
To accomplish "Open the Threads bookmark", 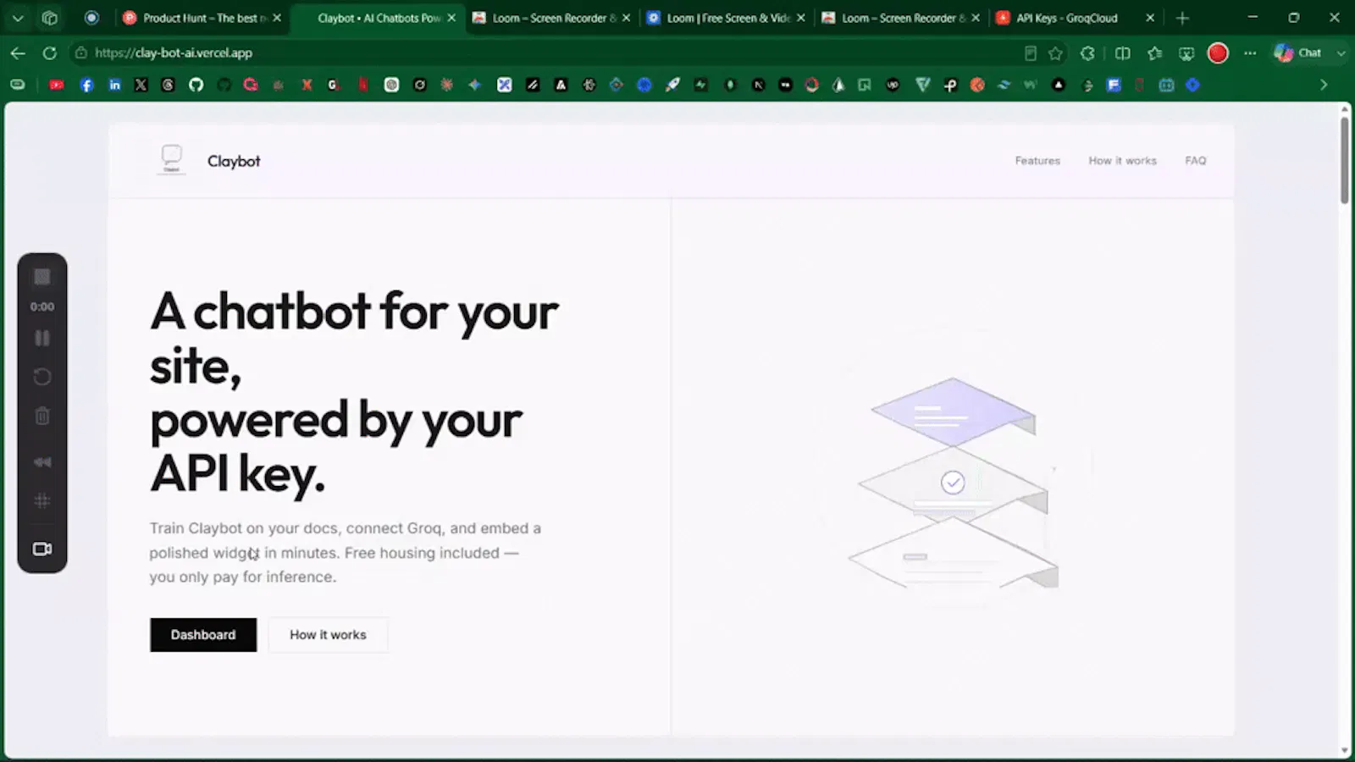I will point(168,85).
